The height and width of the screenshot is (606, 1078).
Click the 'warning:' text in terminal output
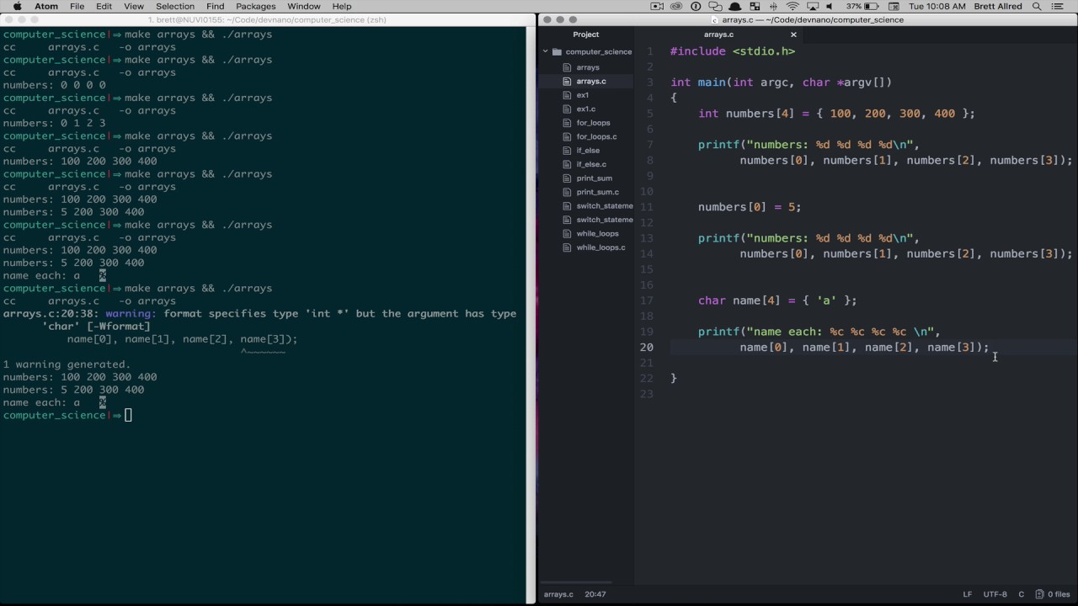(131, 314)
